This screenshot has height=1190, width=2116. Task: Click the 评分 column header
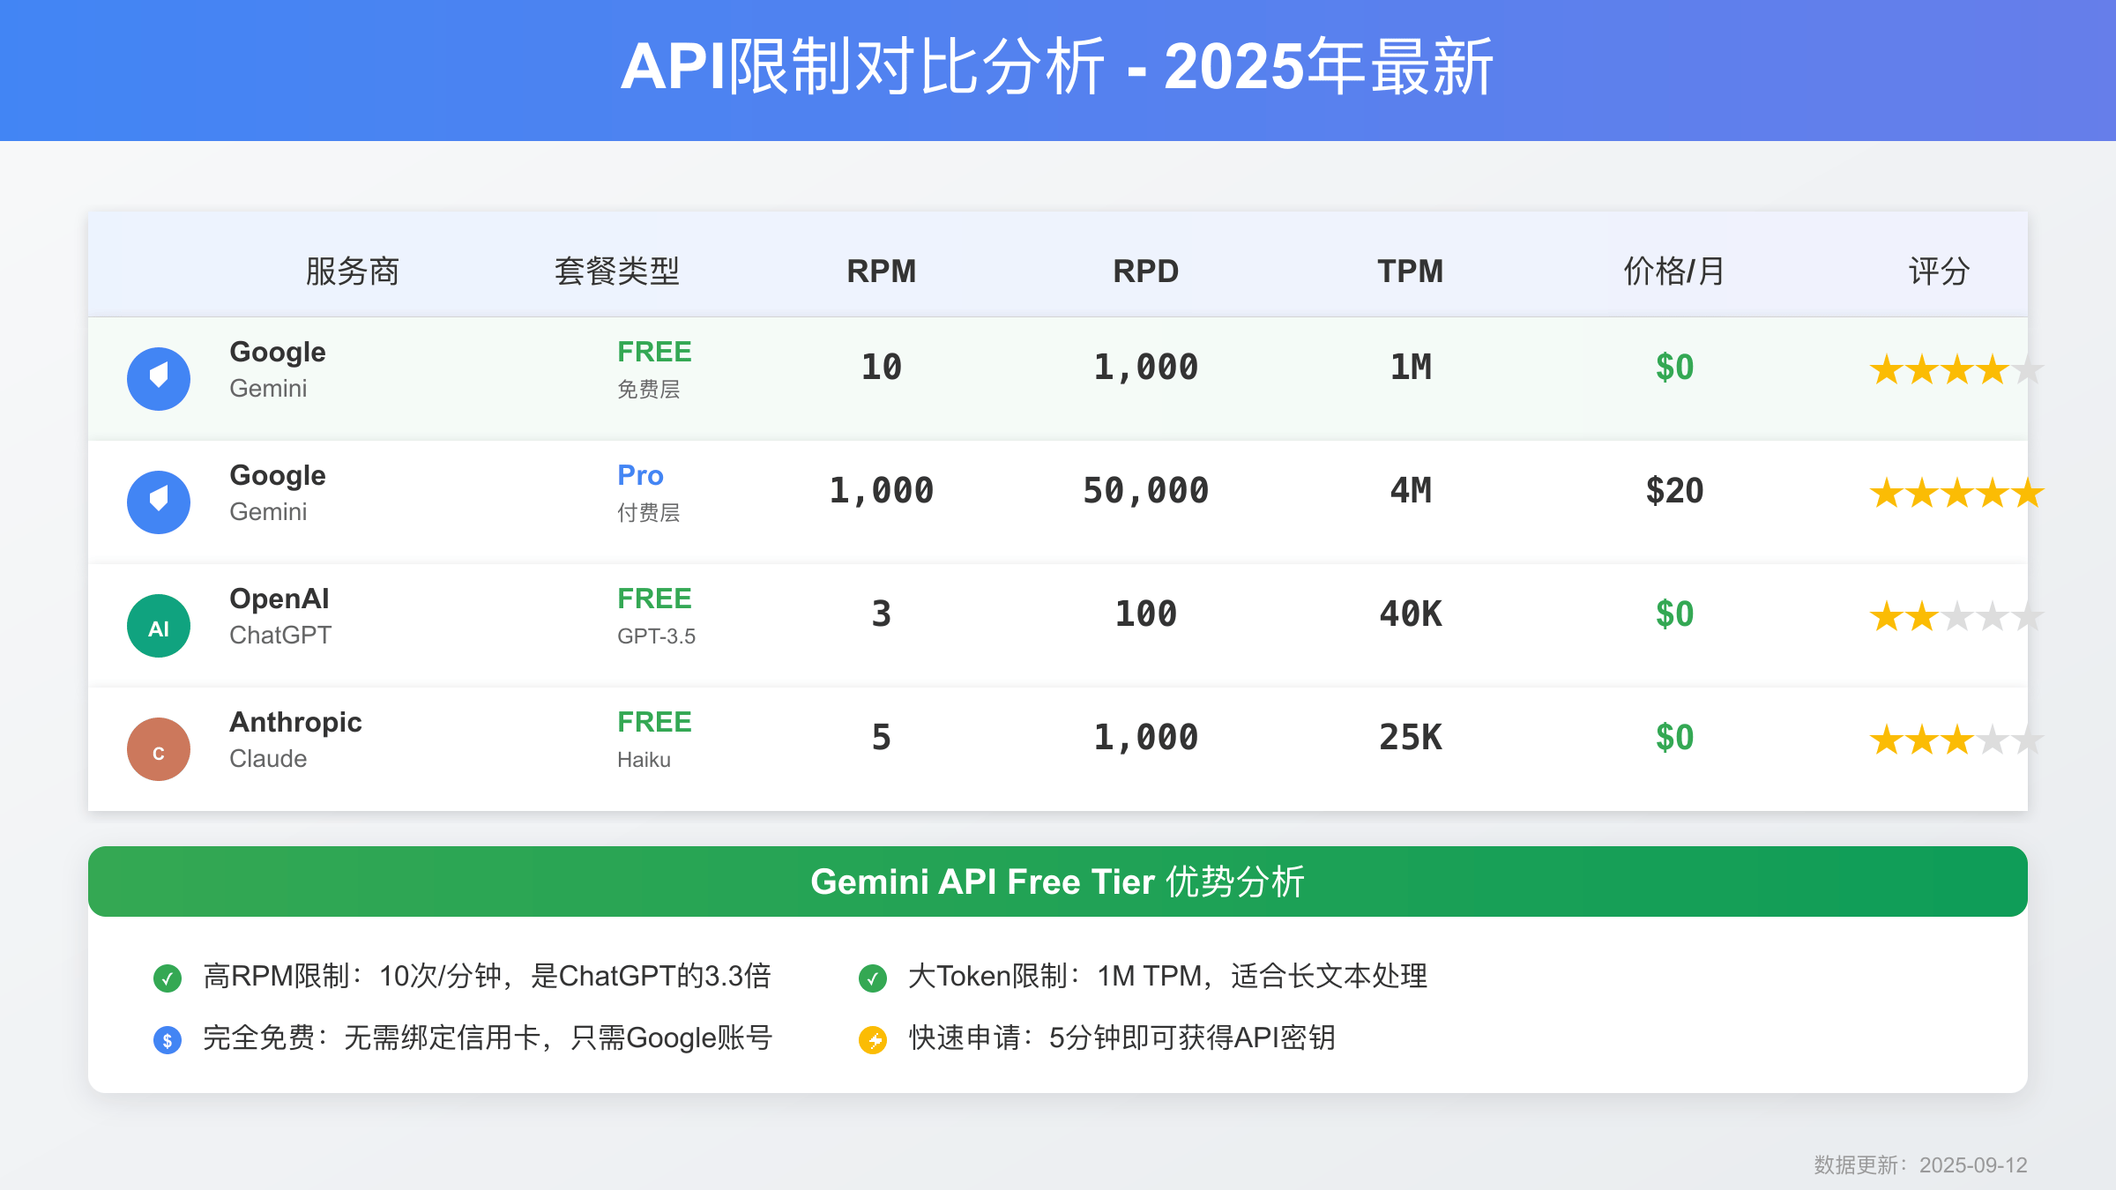click(1940, 271)
